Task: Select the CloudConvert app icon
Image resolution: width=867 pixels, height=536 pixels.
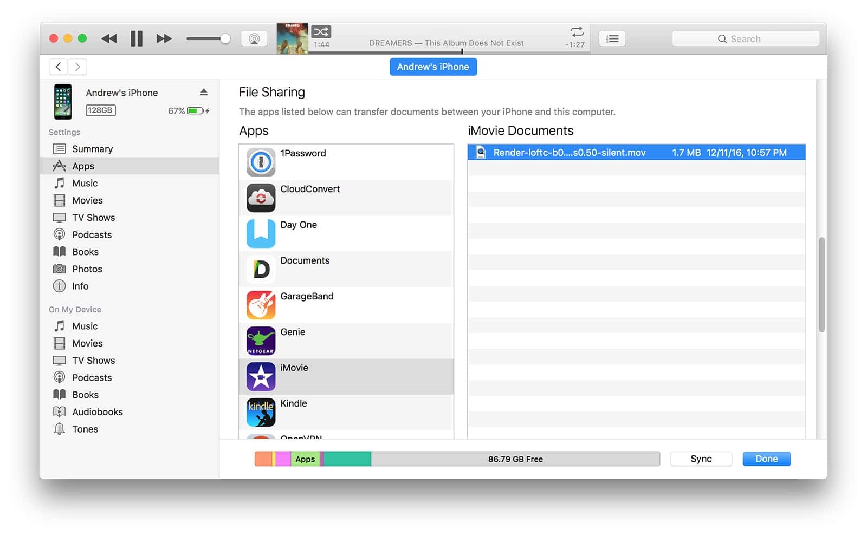Action: pyautogui.click(x=261, y=198)
